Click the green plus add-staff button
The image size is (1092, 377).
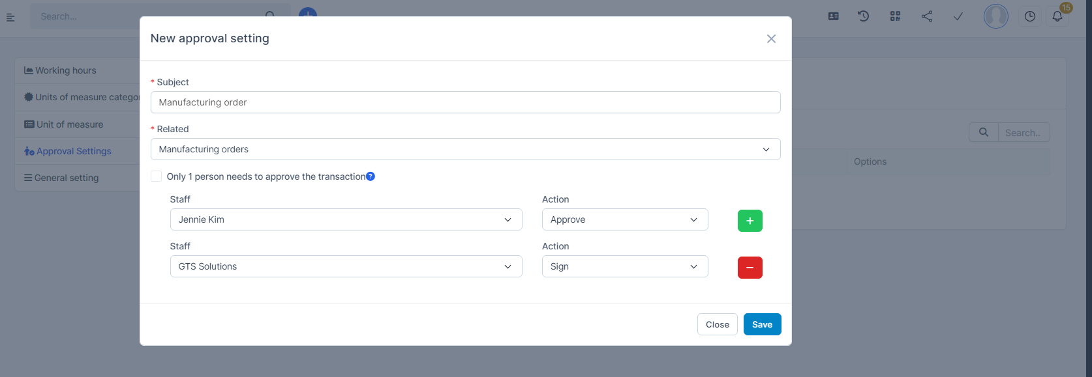(750, 221)
